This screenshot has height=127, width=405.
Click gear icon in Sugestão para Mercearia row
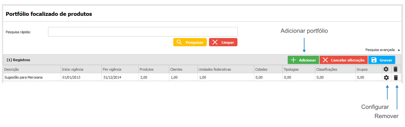tap(386, 78)
